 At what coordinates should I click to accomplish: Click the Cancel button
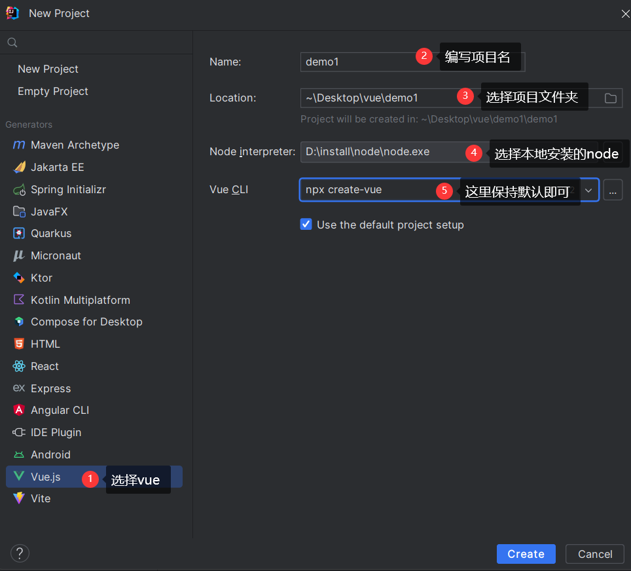coord(595,554)
